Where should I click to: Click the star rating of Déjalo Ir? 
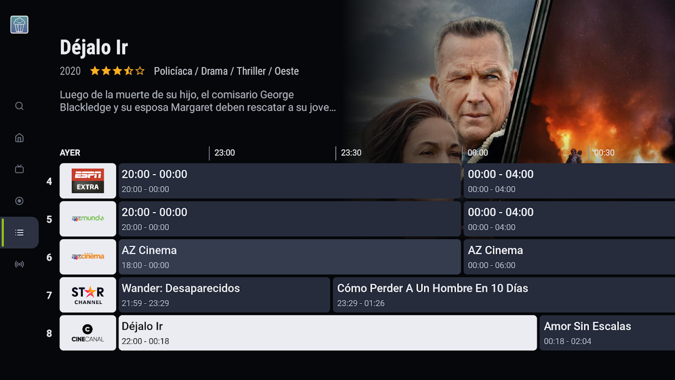point(117,71)
